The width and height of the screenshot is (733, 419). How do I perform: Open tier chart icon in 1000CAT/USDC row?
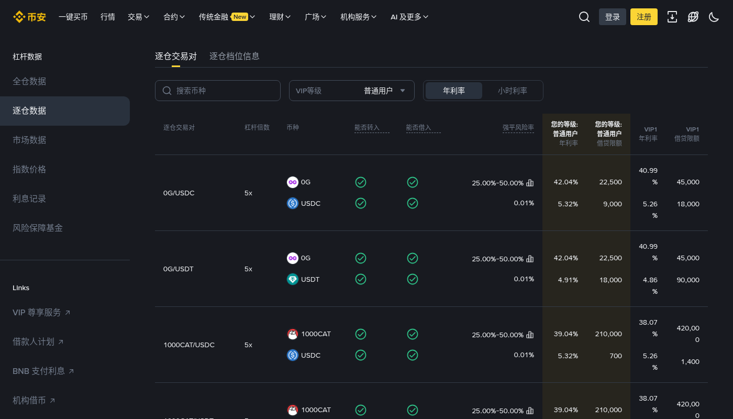pyautogui.click(x=530, y=335)
